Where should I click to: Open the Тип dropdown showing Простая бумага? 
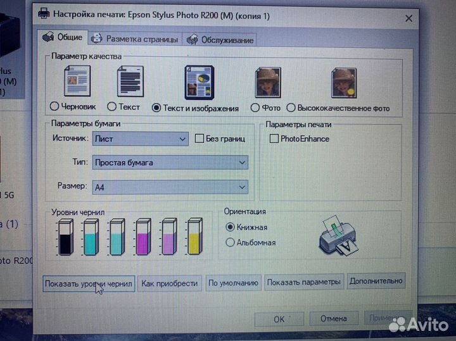[x=170, y=163]
